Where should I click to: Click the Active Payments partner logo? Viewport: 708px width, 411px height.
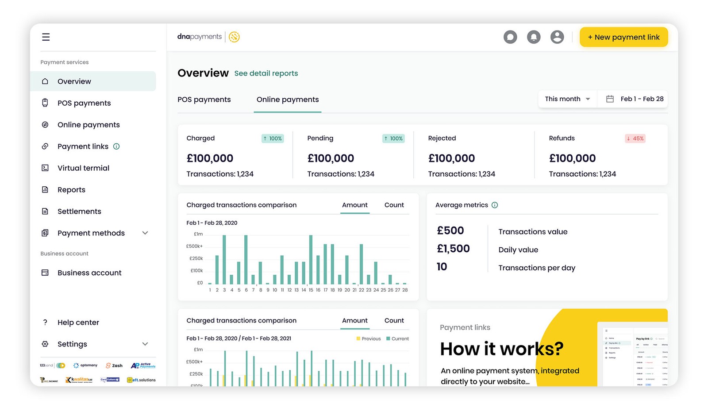143,365
